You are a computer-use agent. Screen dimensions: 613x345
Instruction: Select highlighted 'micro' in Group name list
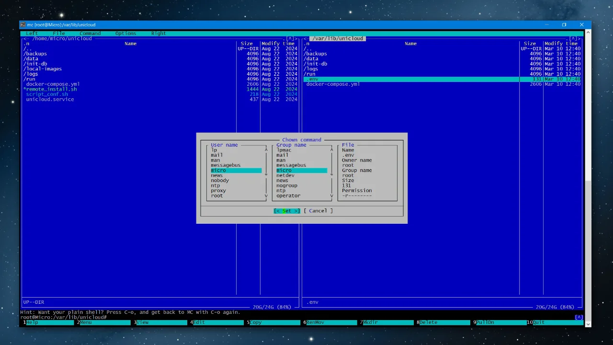pyautogui.click(x=302, y=171)
